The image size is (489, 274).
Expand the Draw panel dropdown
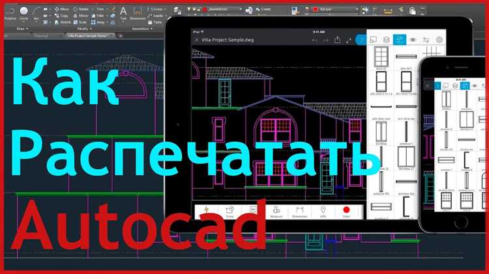point(22,29)
